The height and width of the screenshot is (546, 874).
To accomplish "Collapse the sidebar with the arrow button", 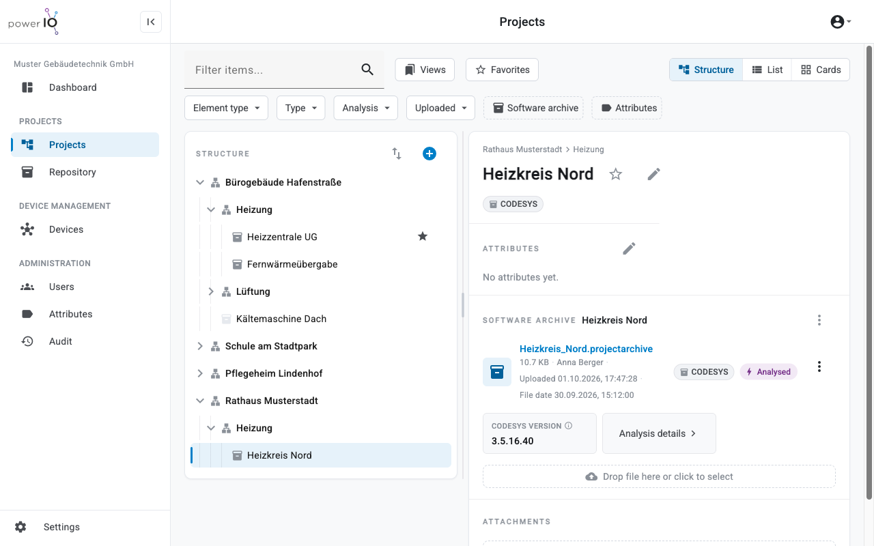I will coord(151,22).
